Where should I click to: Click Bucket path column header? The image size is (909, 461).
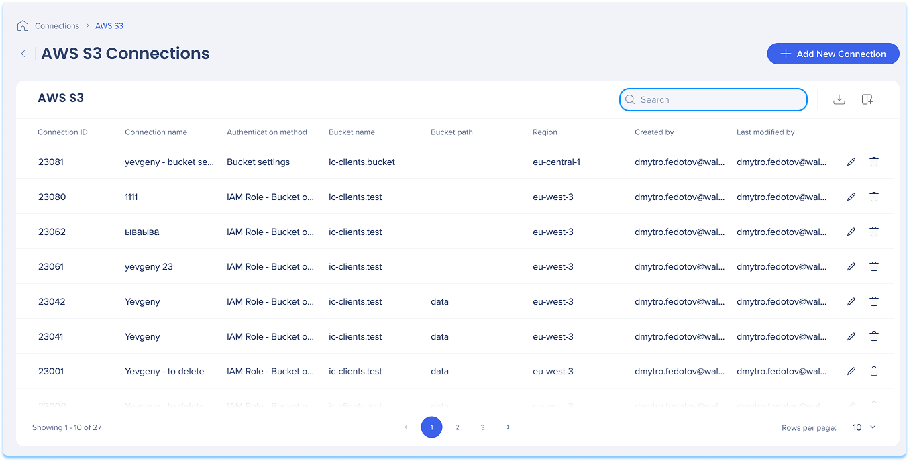[451, 132]
